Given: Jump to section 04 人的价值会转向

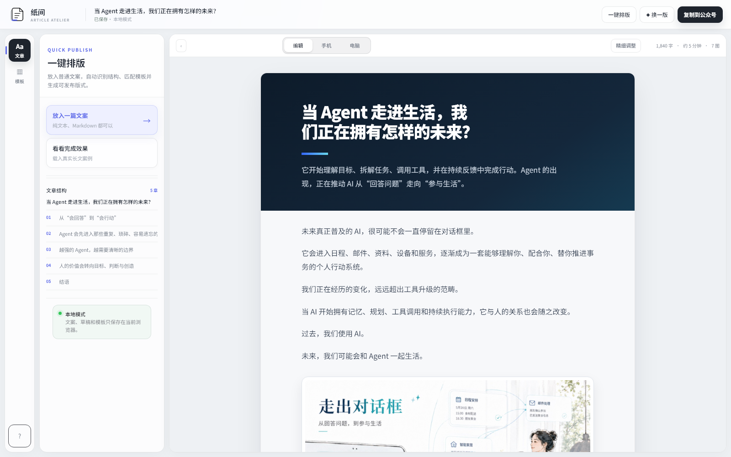Looking at the screenshot, I should pyautogui.click(x=102, y=266).
